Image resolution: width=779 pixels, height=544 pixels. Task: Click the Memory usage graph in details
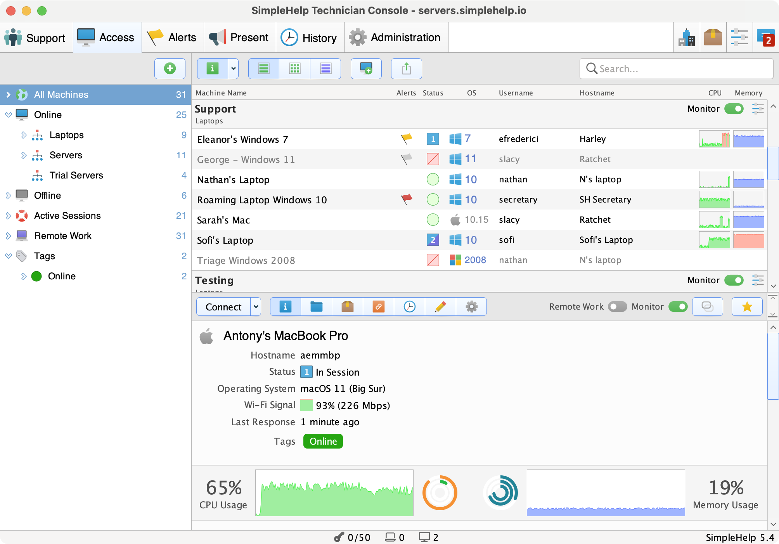point(606,493)
